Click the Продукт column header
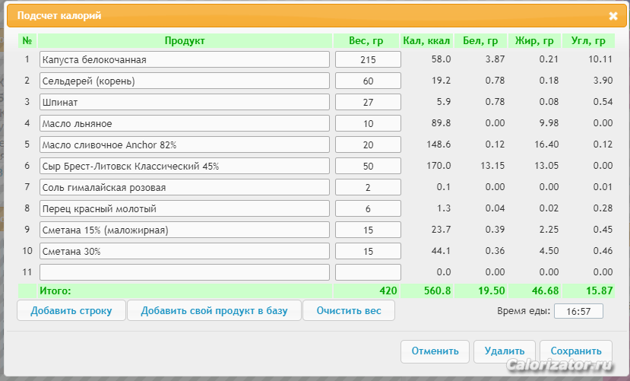 coord(185,40)
